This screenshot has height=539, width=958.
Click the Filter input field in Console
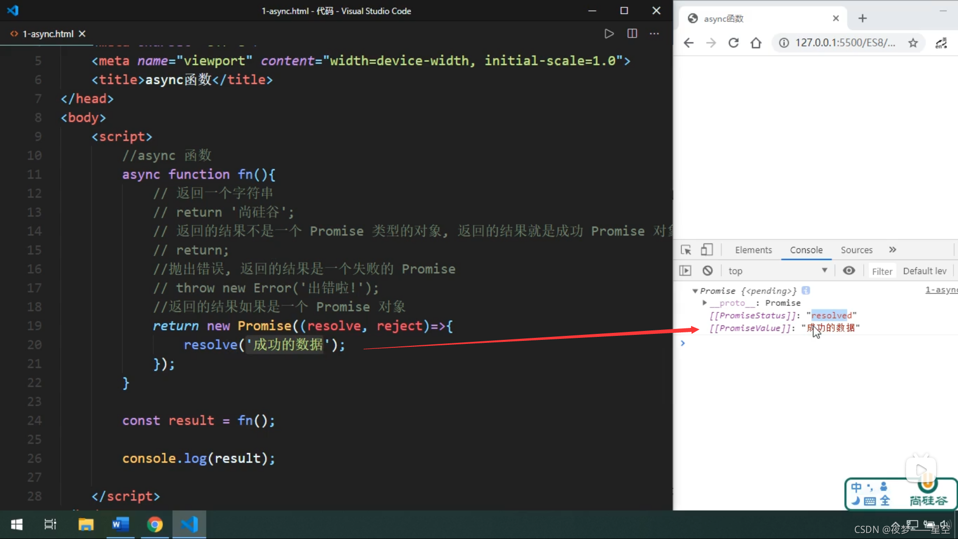pyautogui.click(x=882, y=270)
